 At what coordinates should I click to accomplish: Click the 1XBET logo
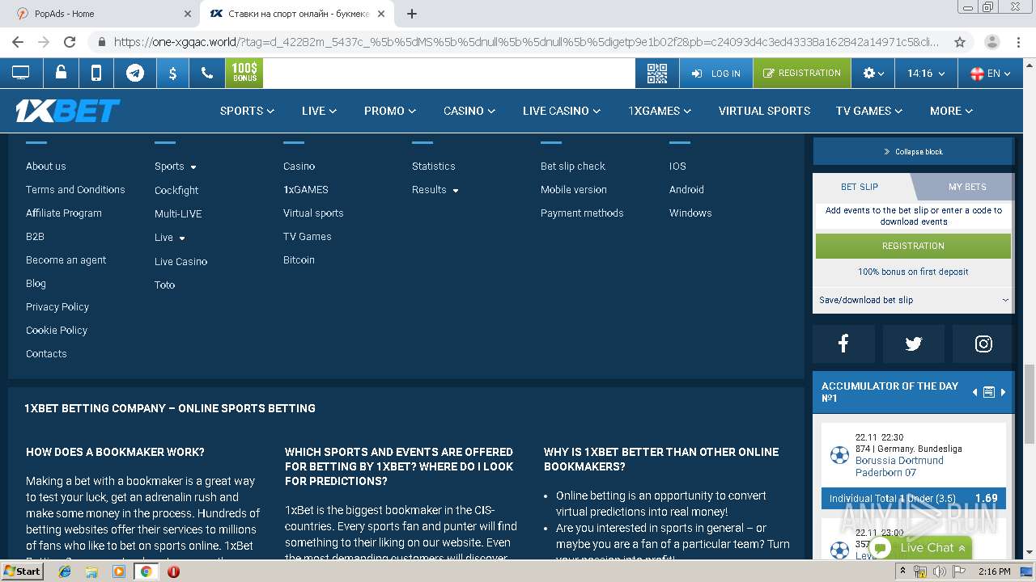[68, 111]
